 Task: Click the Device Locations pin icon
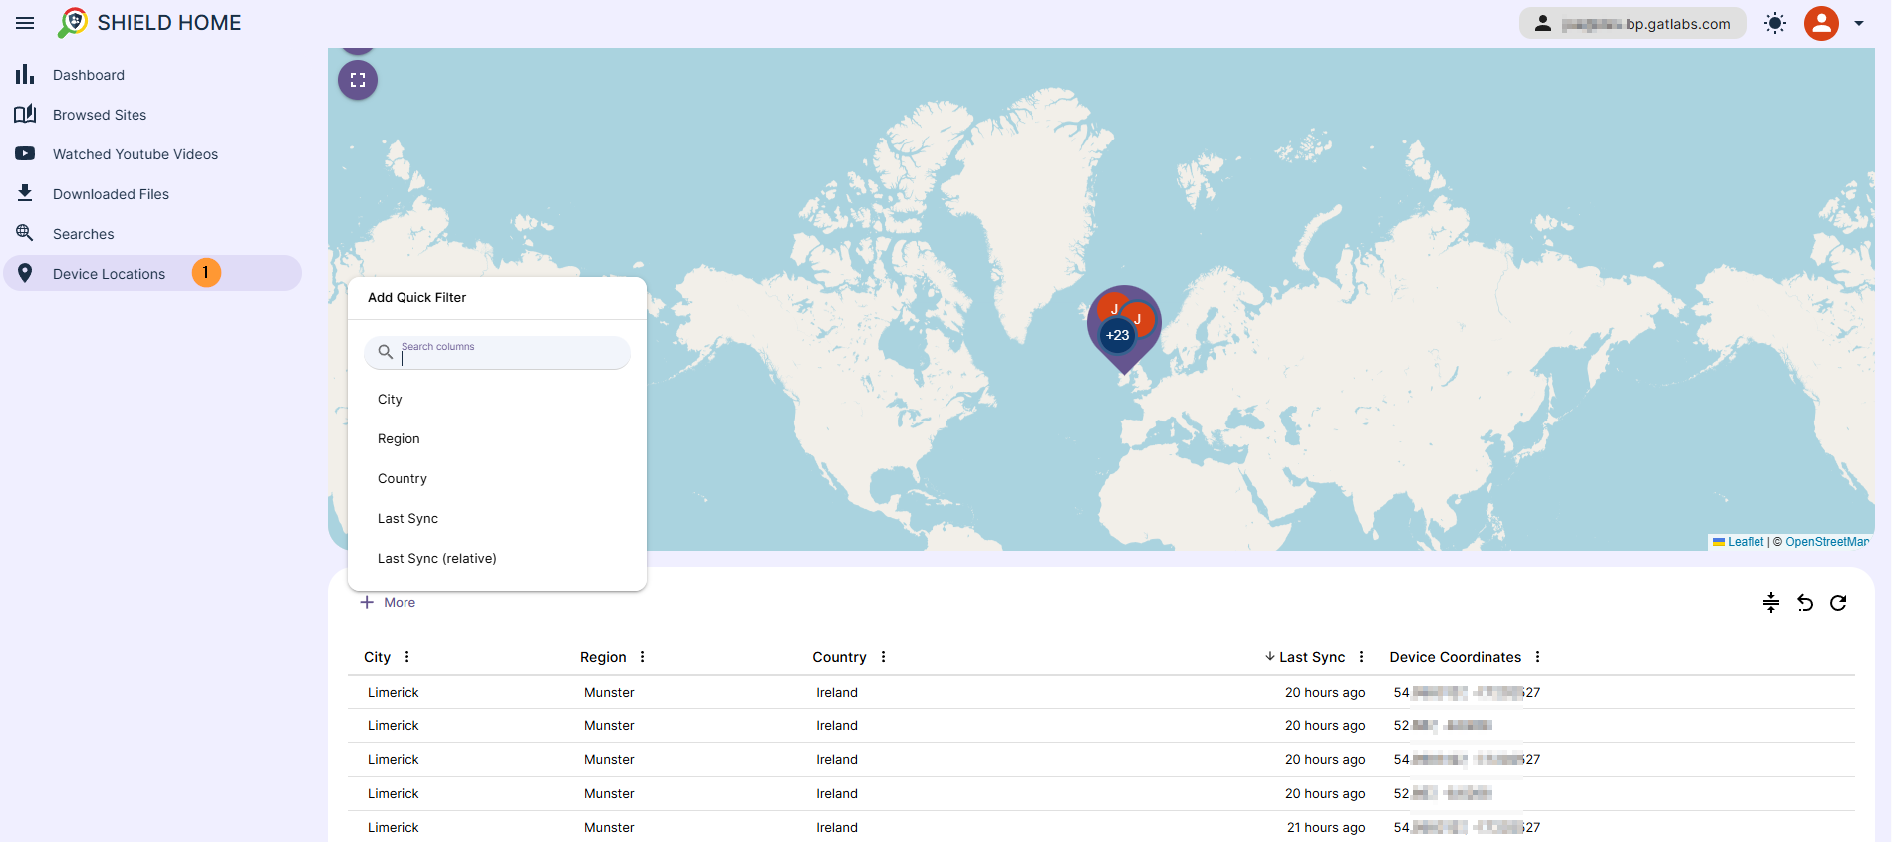coord(25,273)
